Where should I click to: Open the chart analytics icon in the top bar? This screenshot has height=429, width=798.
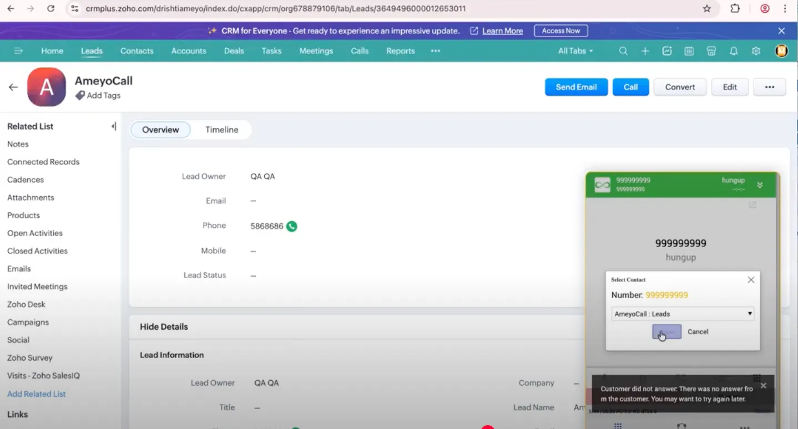[x=667, y=51]
